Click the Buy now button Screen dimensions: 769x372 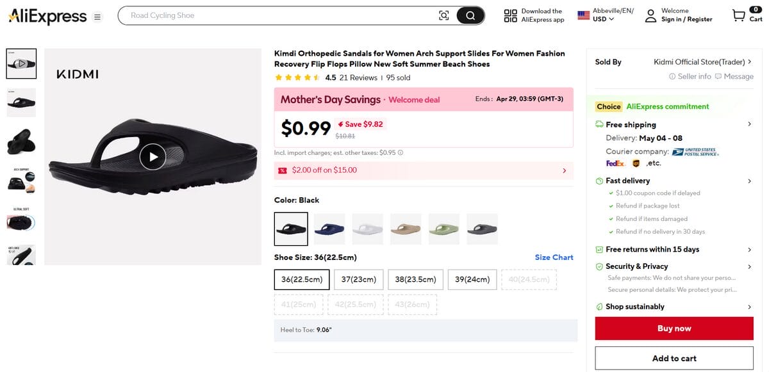click(673, 328)
